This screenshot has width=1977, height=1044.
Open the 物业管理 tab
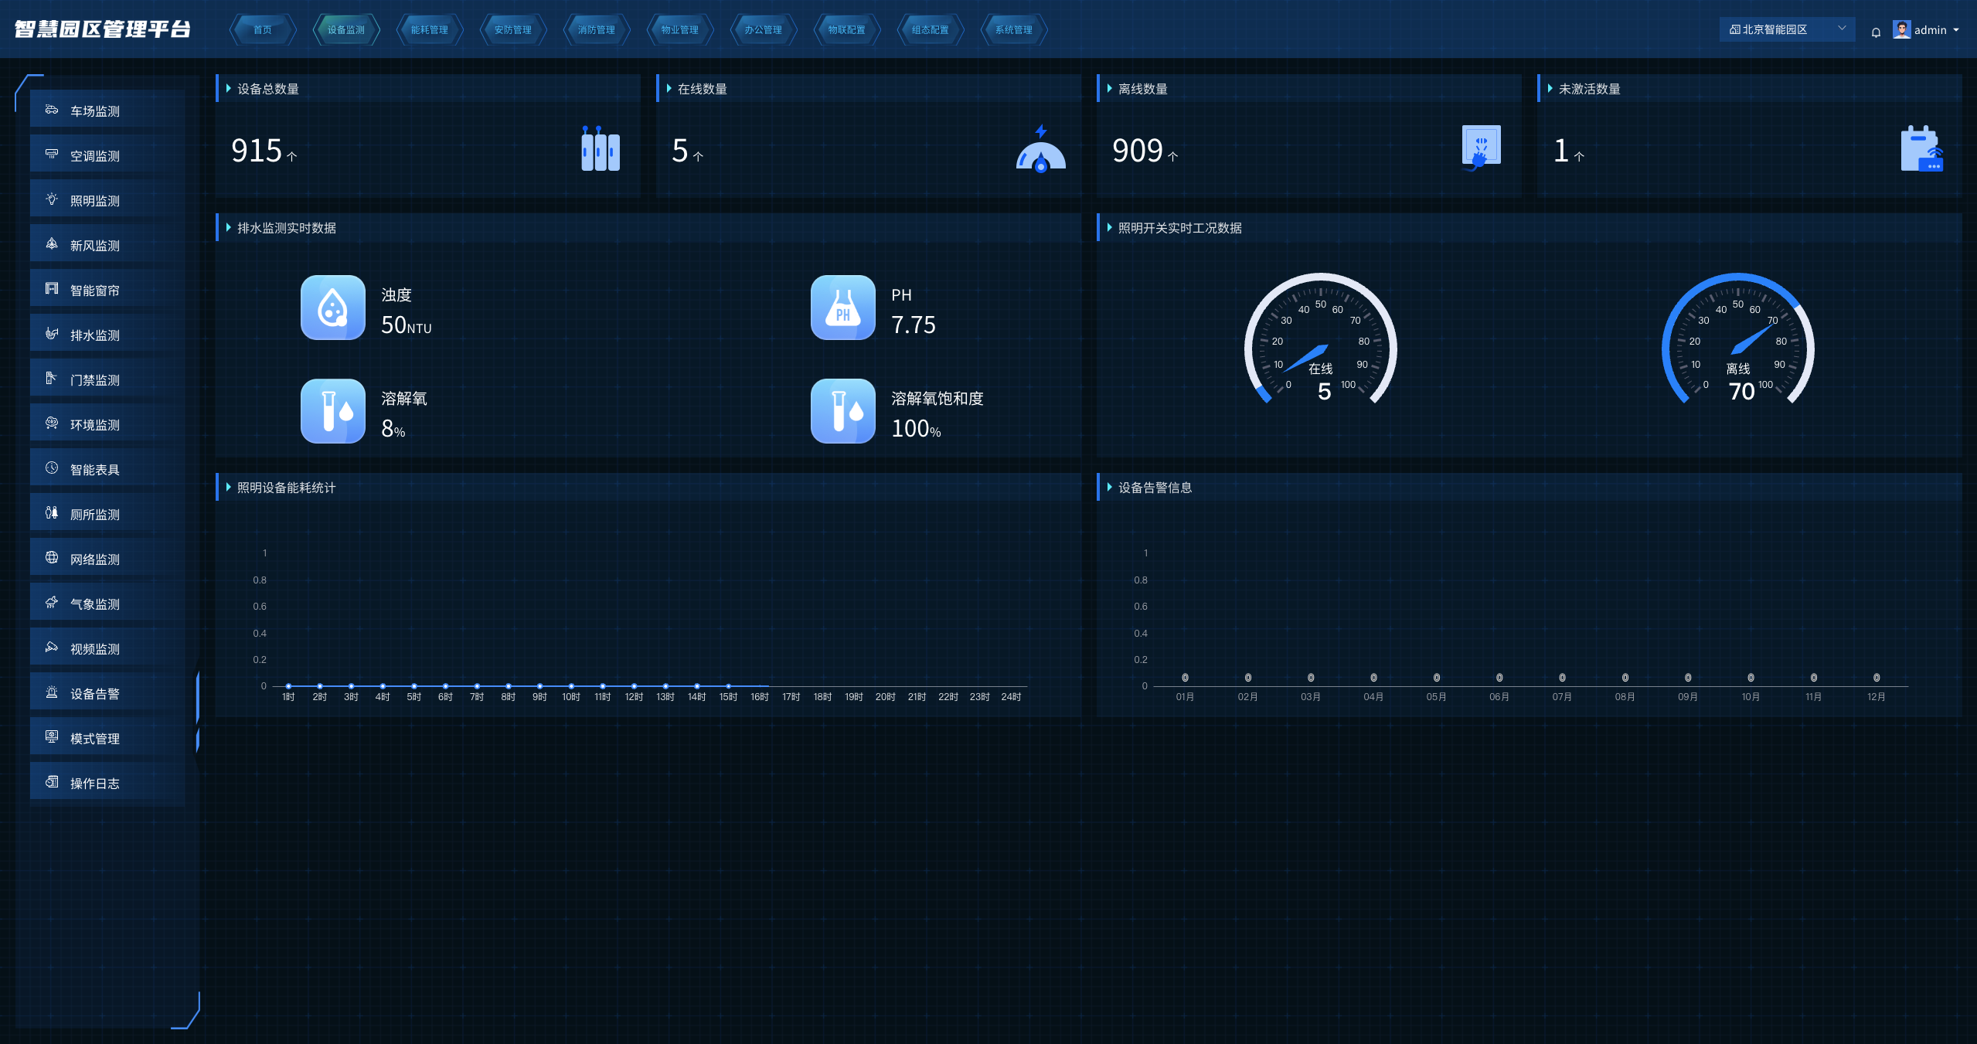[x=680, y=30]
